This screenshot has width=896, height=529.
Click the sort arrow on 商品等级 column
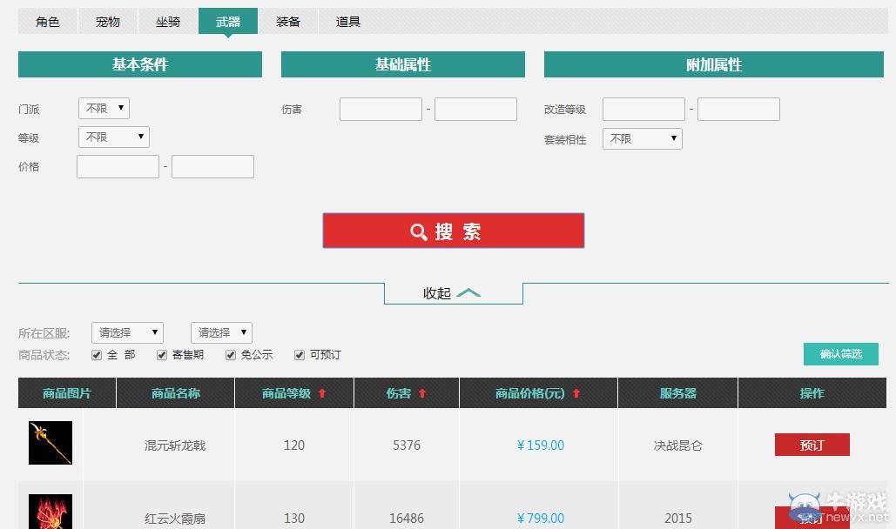[x=323, y=392]
